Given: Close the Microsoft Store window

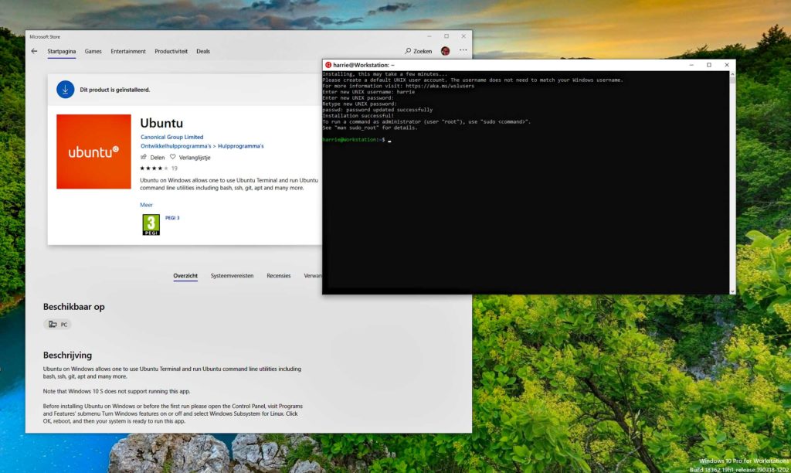Looking at the screenshot, I should point(463,36).
